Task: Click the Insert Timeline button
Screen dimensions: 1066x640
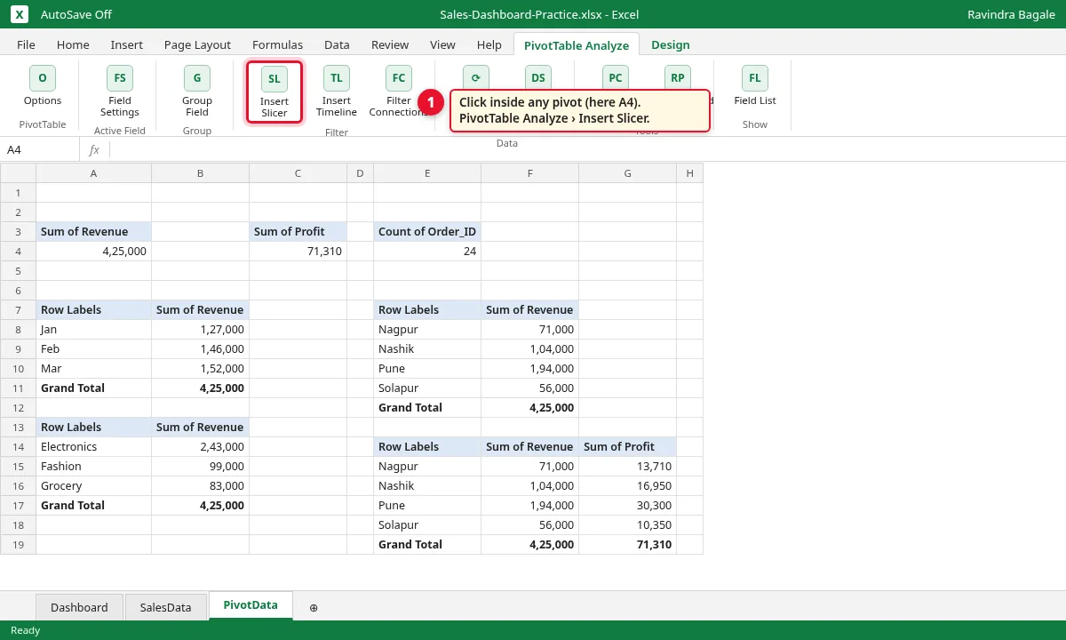Action: point(337,92)
